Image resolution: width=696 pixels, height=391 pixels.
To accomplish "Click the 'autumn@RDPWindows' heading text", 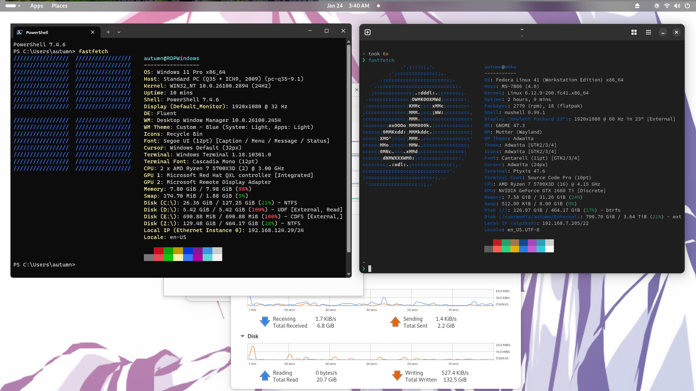I will pyautogui.click(x=171, y=58).
